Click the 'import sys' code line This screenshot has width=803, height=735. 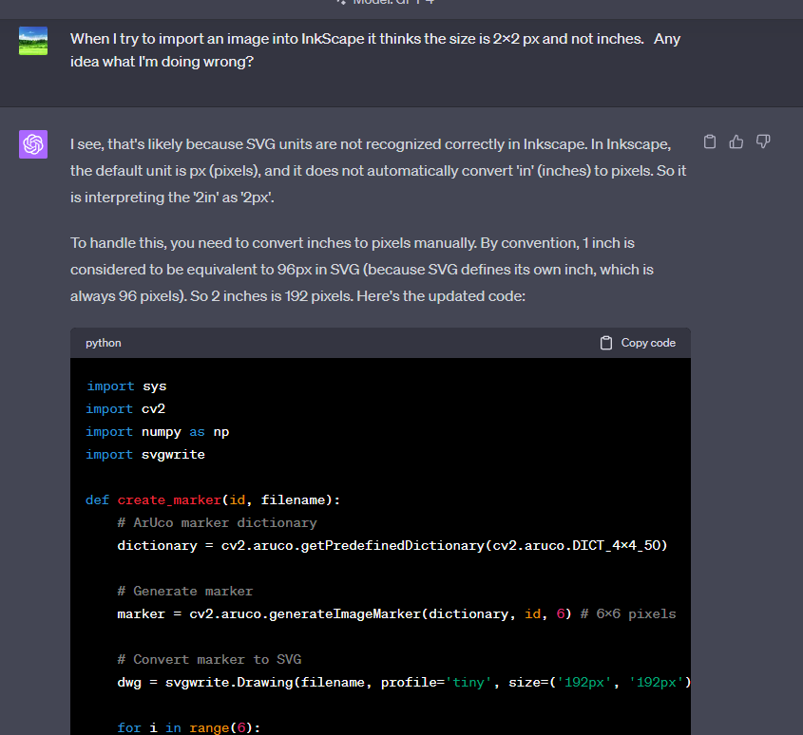point(126,386)
